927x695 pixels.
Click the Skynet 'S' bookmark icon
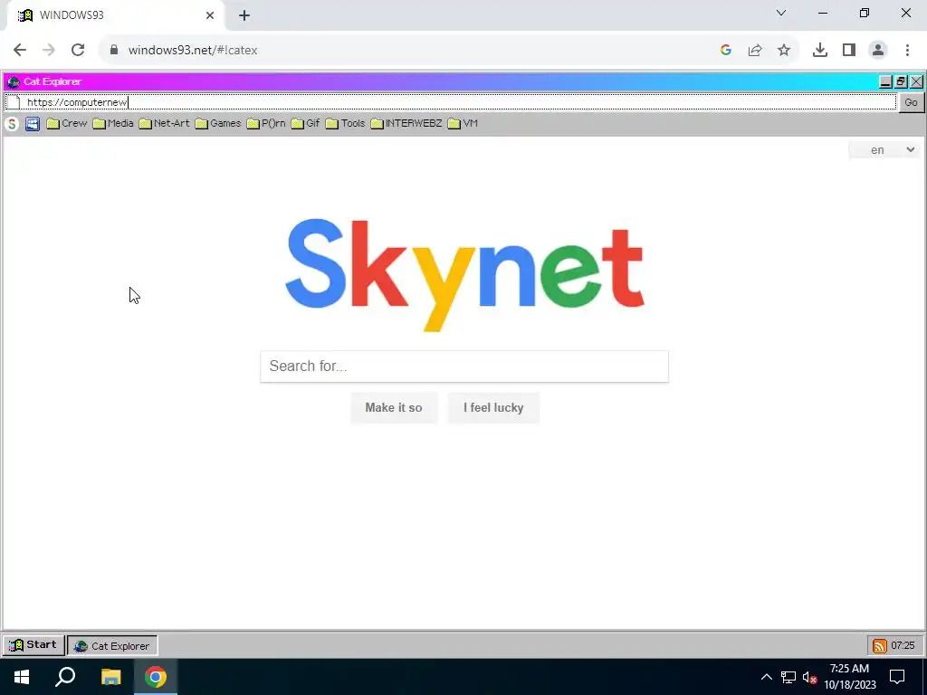[x=12, y=123]
